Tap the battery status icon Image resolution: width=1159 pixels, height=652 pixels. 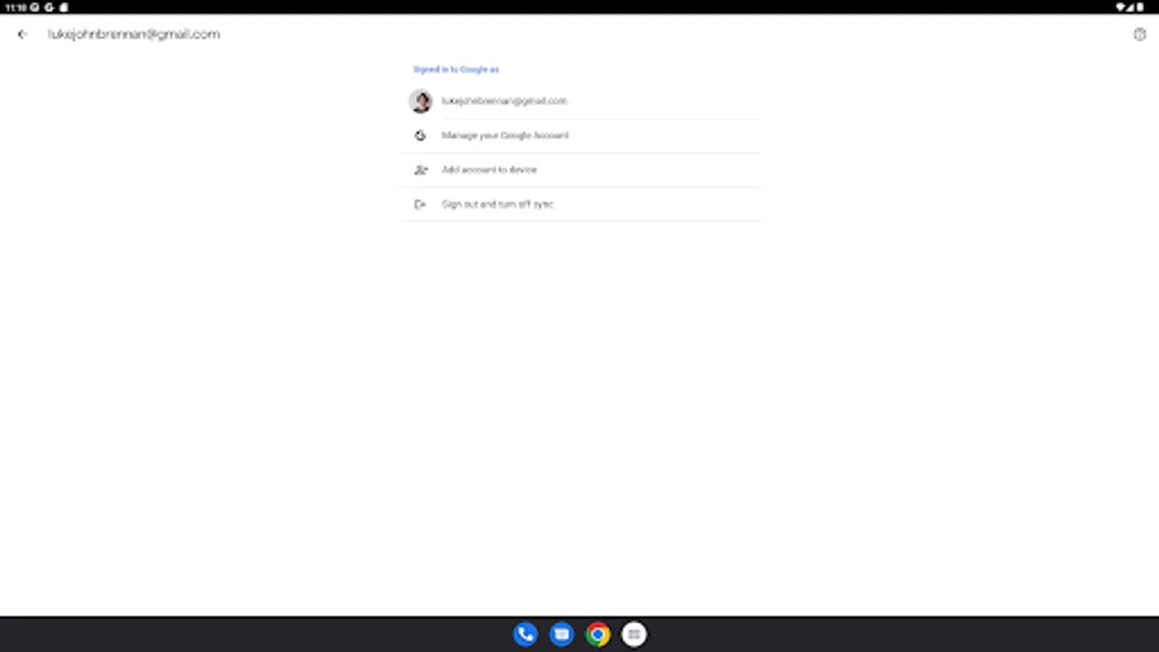click(x=1140, y=7)
